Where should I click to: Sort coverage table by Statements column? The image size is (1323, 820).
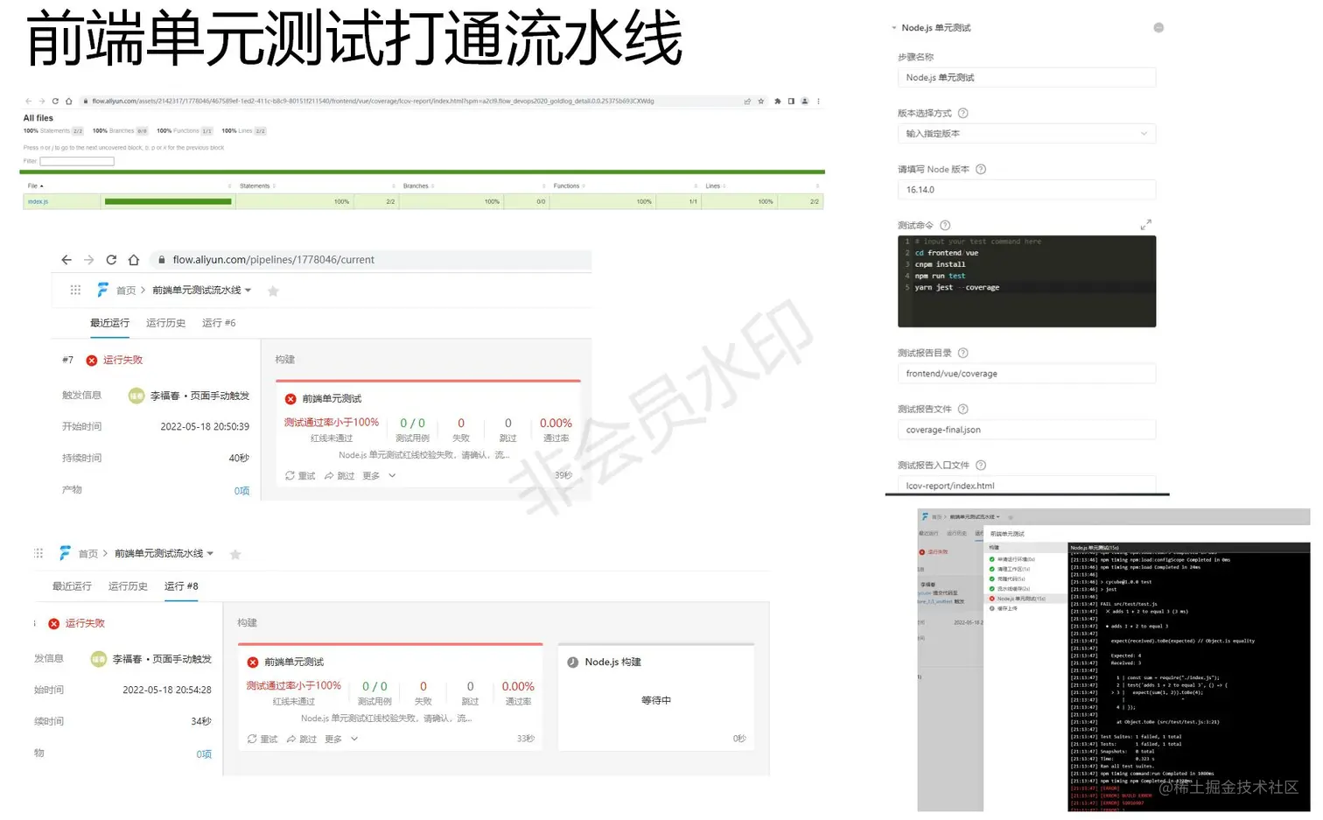pyautogui.click(x=257, y=186)
